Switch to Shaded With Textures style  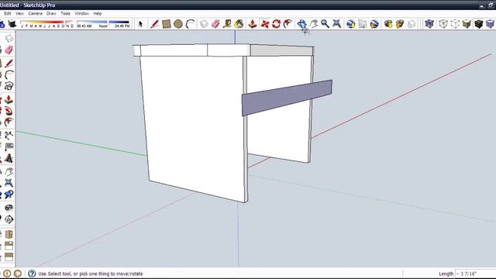click(479, 24)
